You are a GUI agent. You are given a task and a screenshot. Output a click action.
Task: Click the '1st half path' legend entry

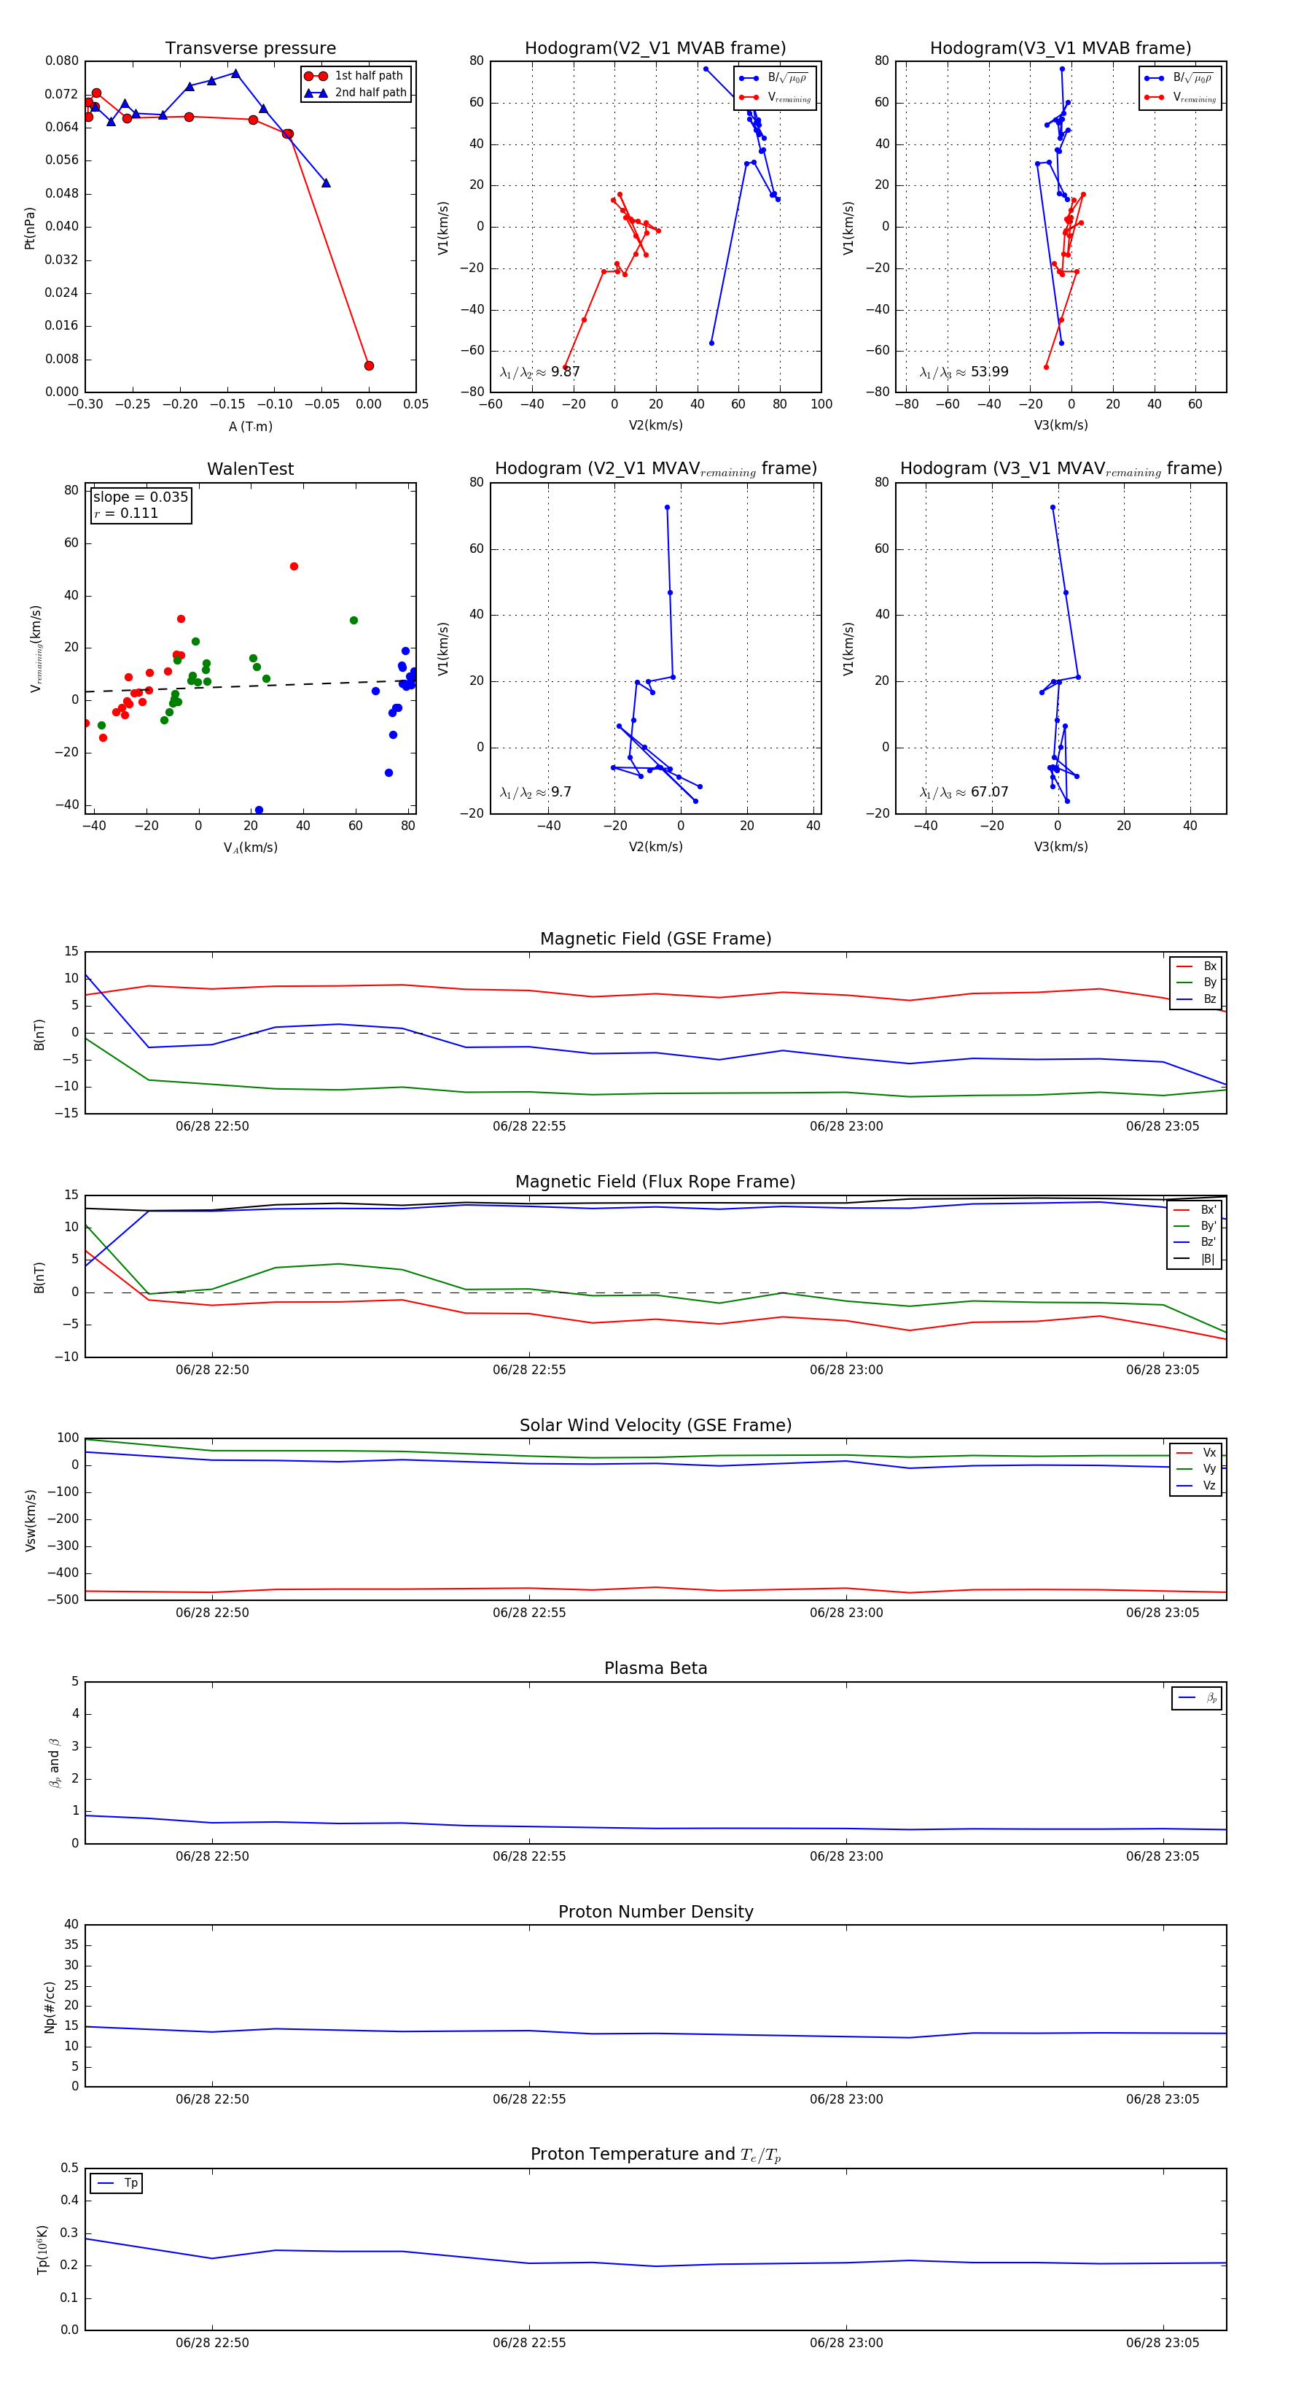tap(356, 76)
